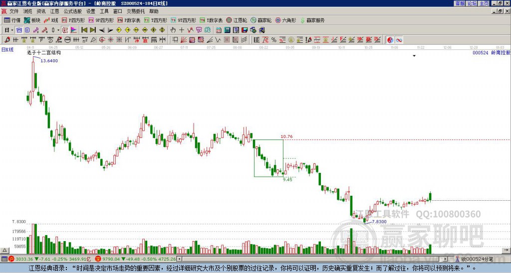
Task: Open the 日 period dropdown
Action: point(9,30)
